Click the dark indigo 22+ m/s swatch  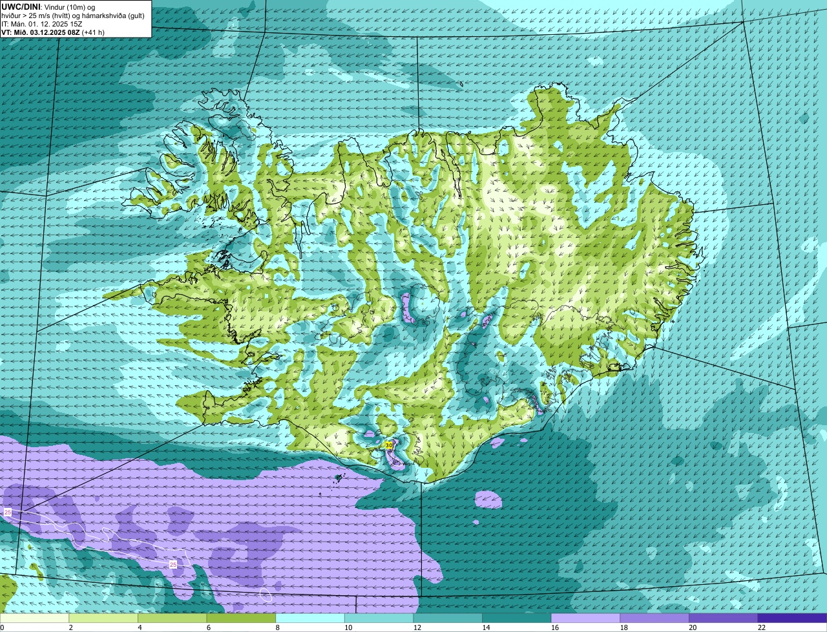pos(793,618)
